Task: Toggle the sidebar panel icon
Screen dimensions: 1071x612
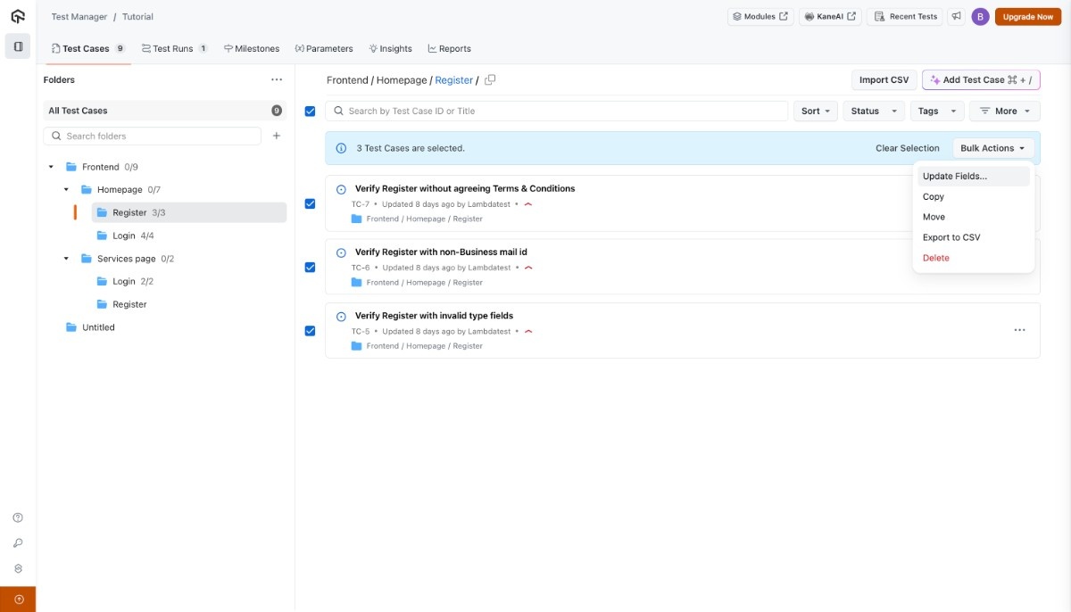Action: pyautogui.click(x=18, y=46)
